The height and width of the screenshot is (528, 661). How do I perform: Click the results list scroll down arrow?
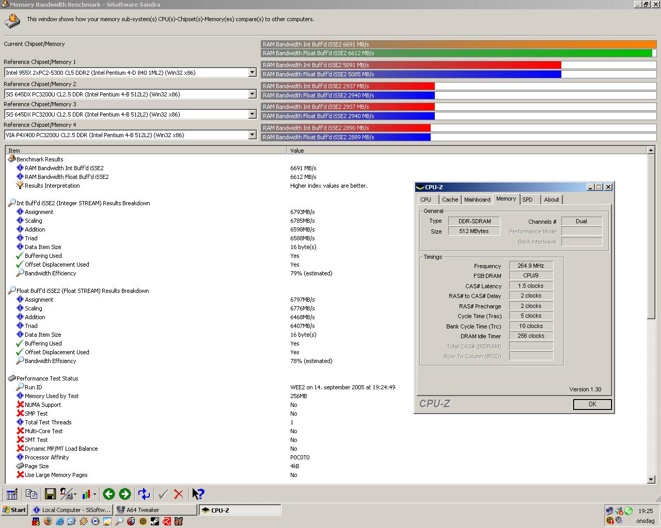(651, 479)
